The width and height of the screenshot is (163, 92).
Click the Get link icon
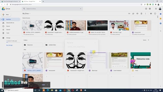(x=129, y=14)
